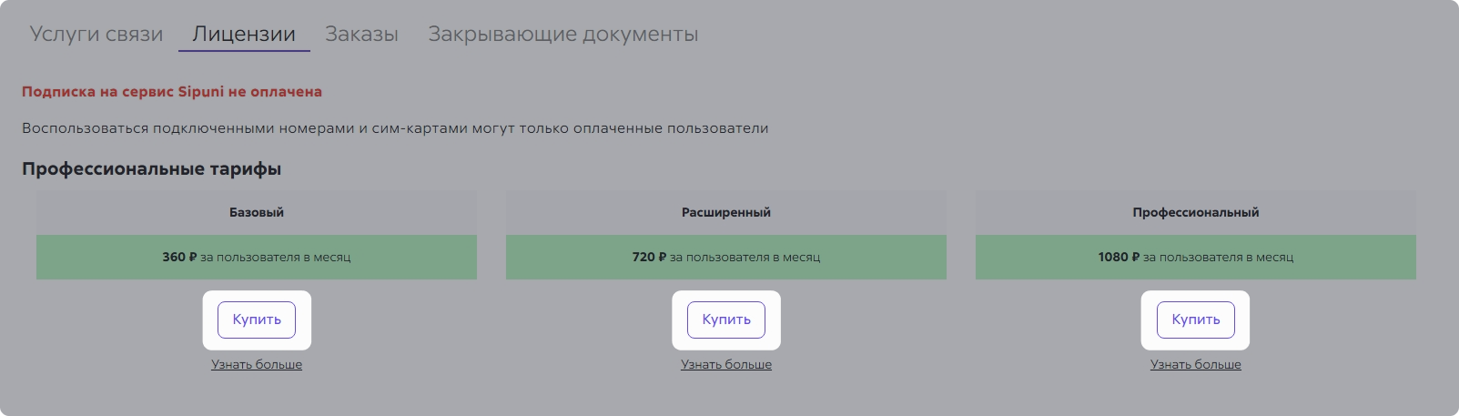1459x416 pixels.
Task: Click the Профессиональный plan header
Action: pyautogui.click(x=1196, y=212)
